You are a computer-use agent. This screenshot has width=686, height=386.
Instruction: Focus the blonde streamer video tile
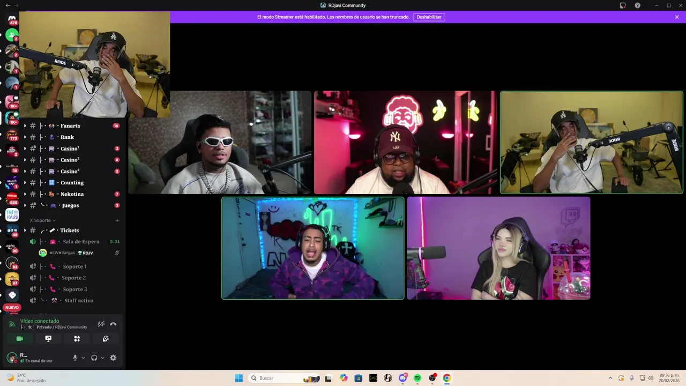point(498,248)
